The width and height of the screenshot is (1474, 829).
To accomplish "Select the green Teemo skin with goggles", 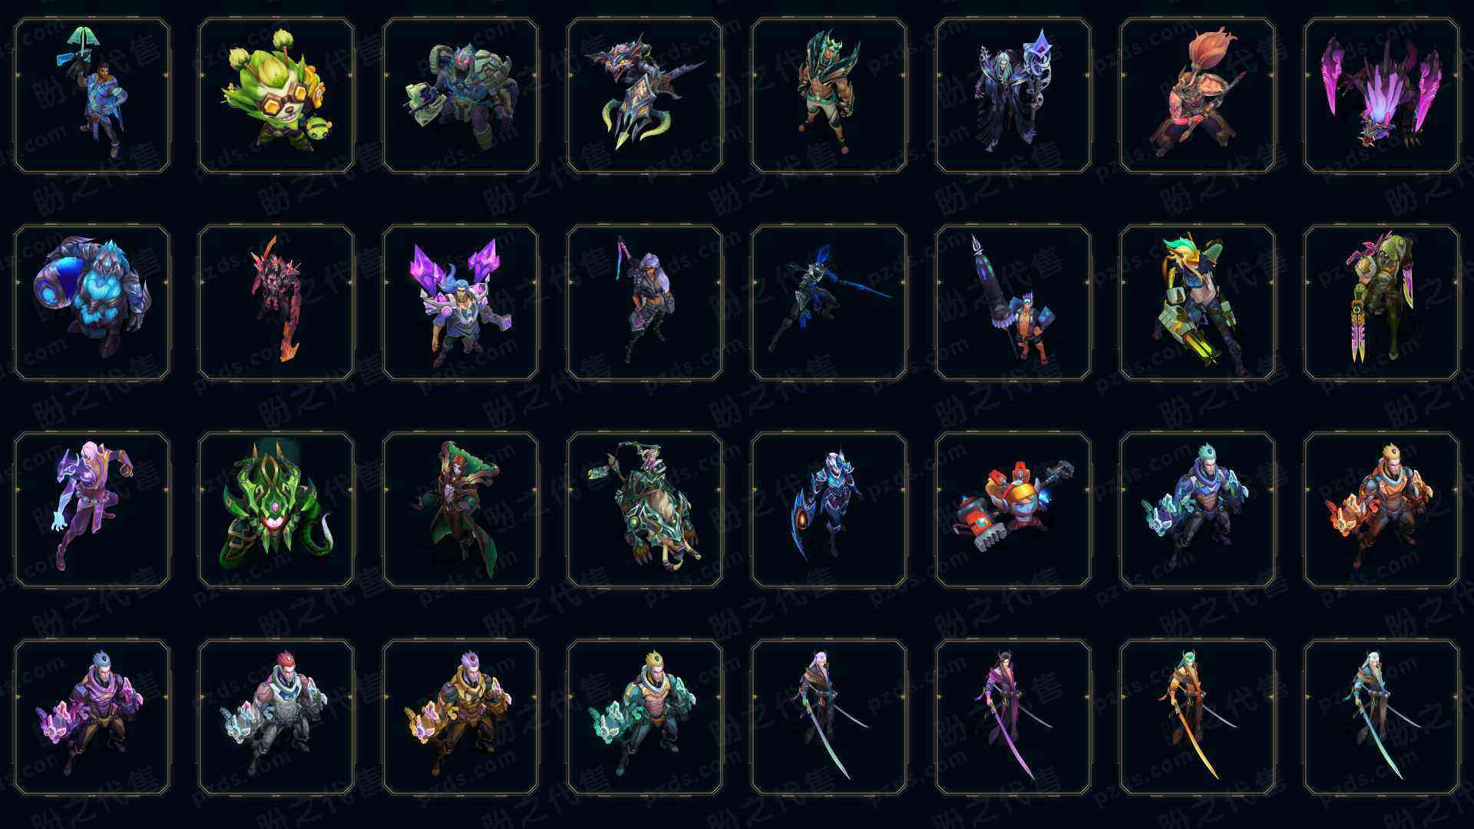I will point(276,95).
